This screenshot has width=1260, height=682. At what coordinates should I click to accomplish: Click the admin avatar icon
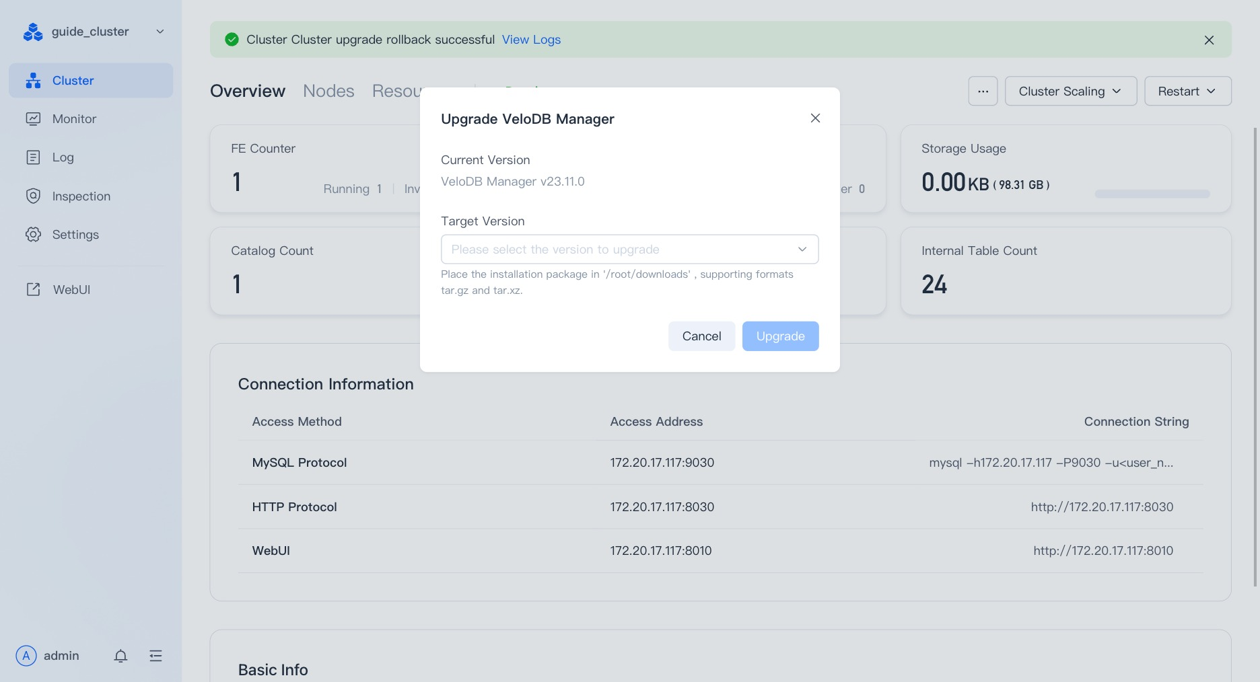click(26, 656)
